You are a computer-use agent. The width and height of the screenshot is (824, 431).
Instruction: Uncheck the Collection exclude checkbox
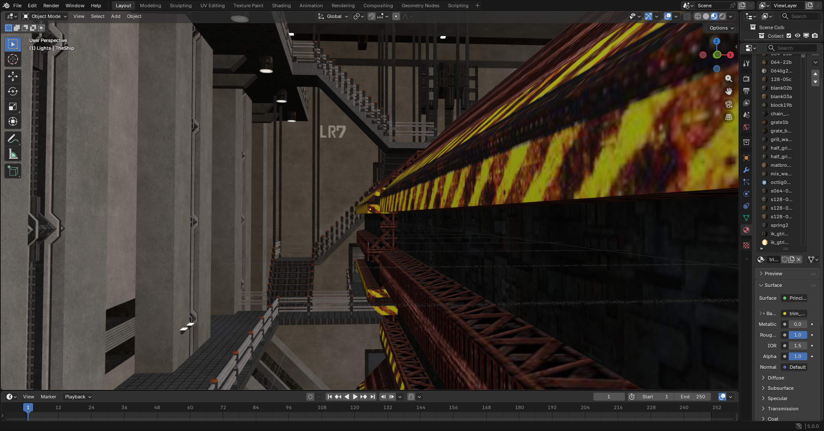789,36
